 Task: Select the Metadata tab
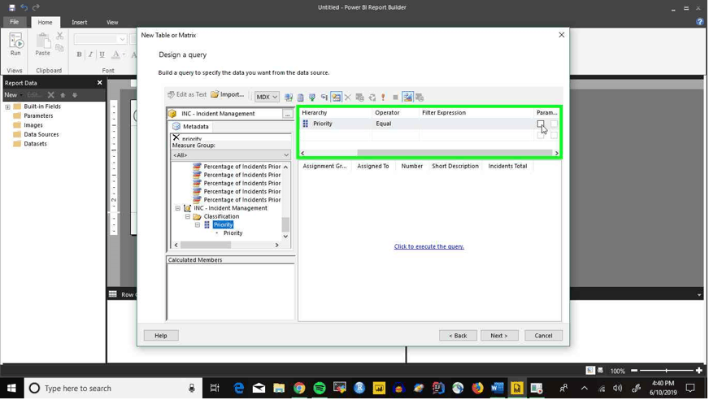191,127
